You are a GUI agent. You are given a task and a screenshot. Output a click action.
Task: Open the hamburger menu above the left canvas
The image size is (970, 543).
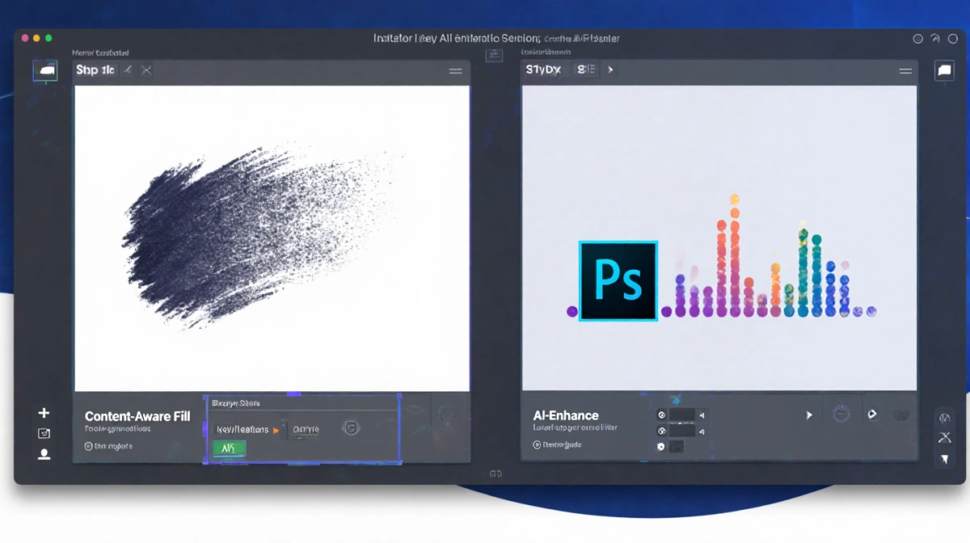tap(455, 72)
